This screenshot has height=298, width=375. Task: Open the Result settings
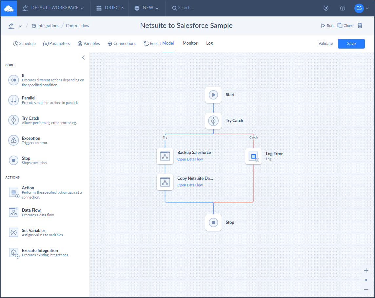coord(152,44)
